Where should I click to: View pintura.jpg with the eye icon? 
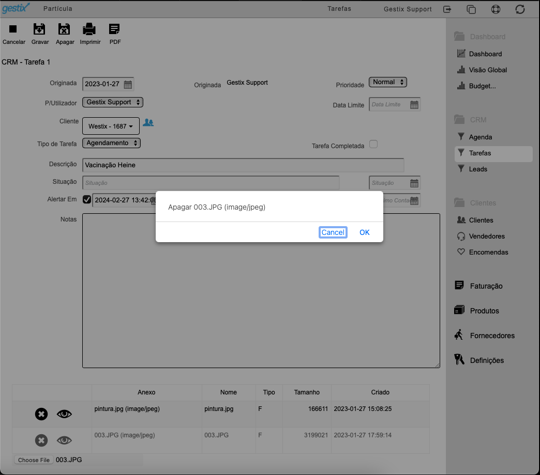[64, 414]
